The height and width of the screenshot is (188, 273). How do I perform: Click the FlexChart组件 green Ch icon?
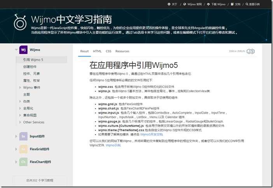click(23, 162)
